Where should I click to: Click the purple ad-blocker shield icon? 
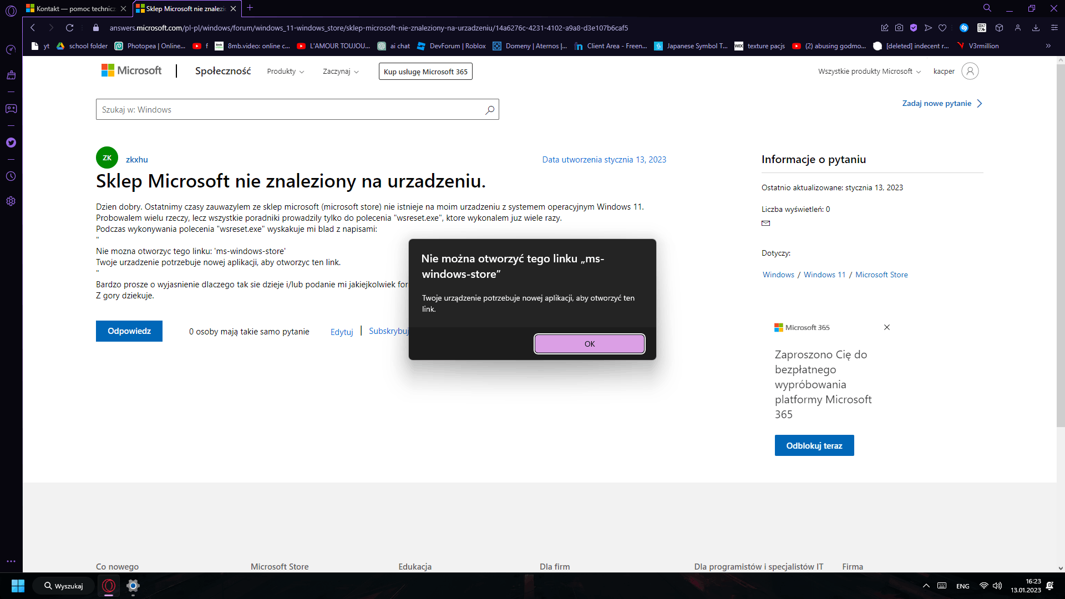tap(914, 28)
